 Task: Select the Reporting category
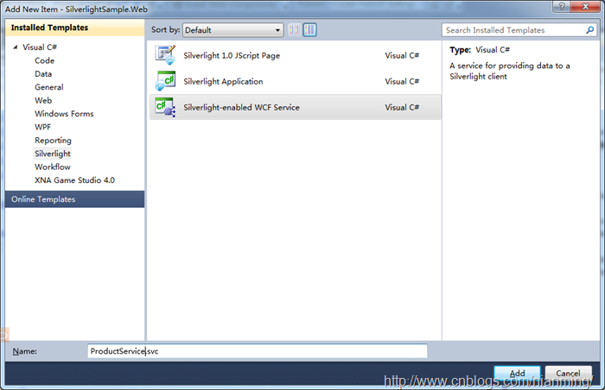(53, 141)
